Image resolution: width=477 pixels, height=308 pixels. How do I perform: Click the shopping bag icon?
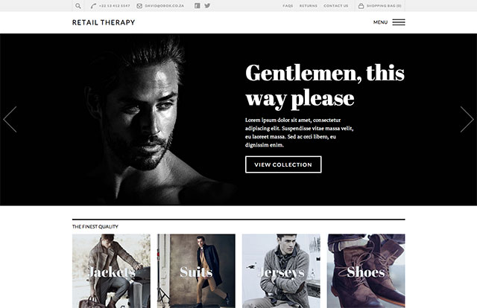pos(361,5)
